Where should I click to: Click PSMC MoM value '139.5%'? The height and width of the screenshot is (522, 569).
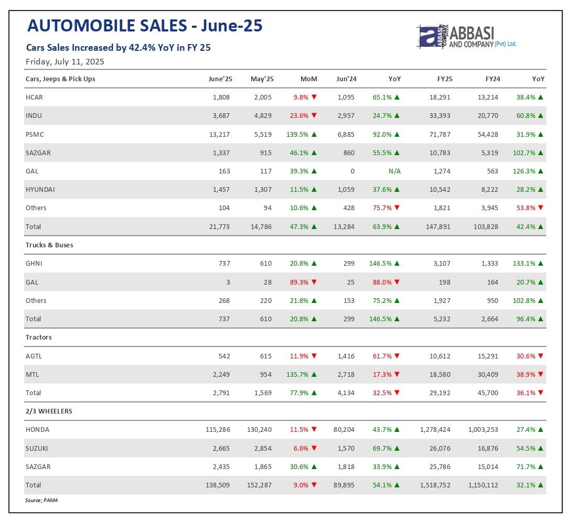coord(297,135)
